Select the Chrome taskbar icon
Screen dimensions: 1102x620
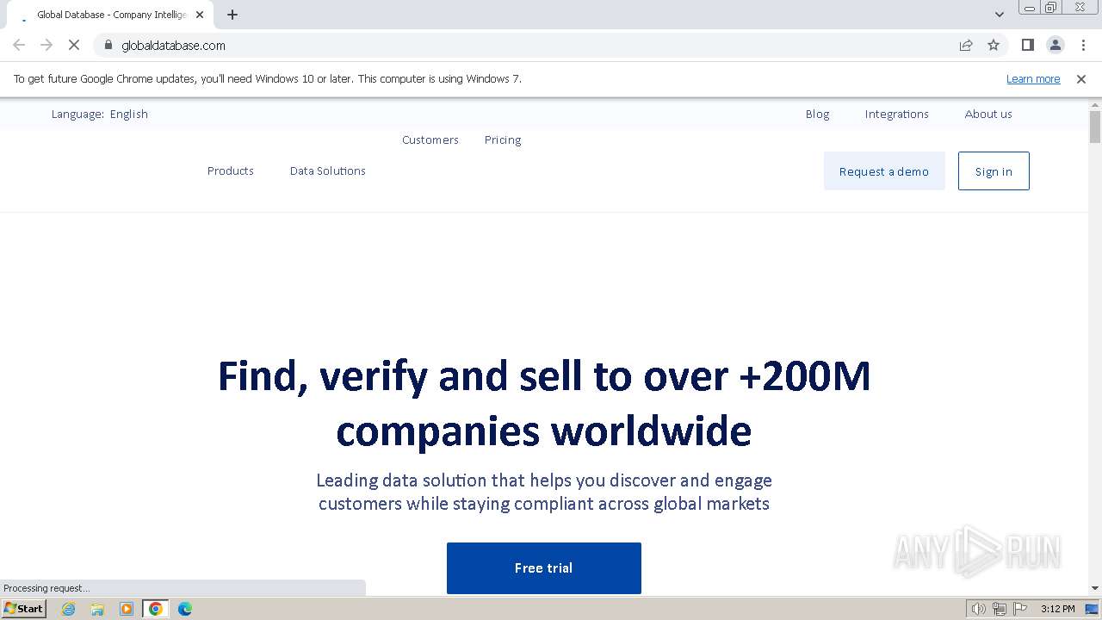[156, 609]
